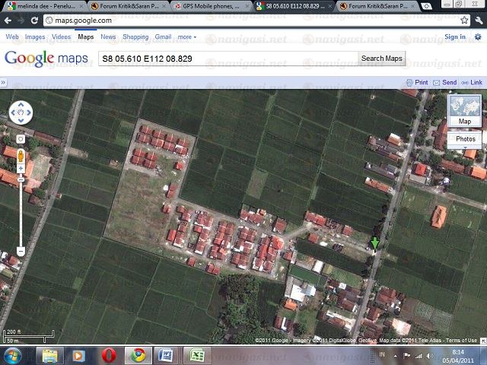This screenshot has height=365, width=487.
Task: Open Opera from the Windows taskbar
Action: 108,355
